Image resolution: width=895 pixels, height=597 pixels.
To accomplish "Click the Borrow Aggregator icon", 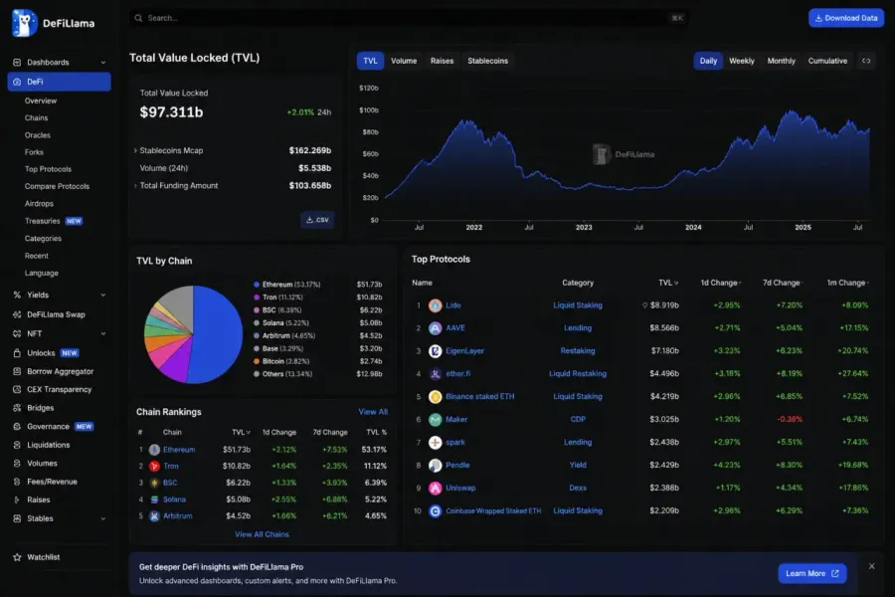I will coord(17,371).
